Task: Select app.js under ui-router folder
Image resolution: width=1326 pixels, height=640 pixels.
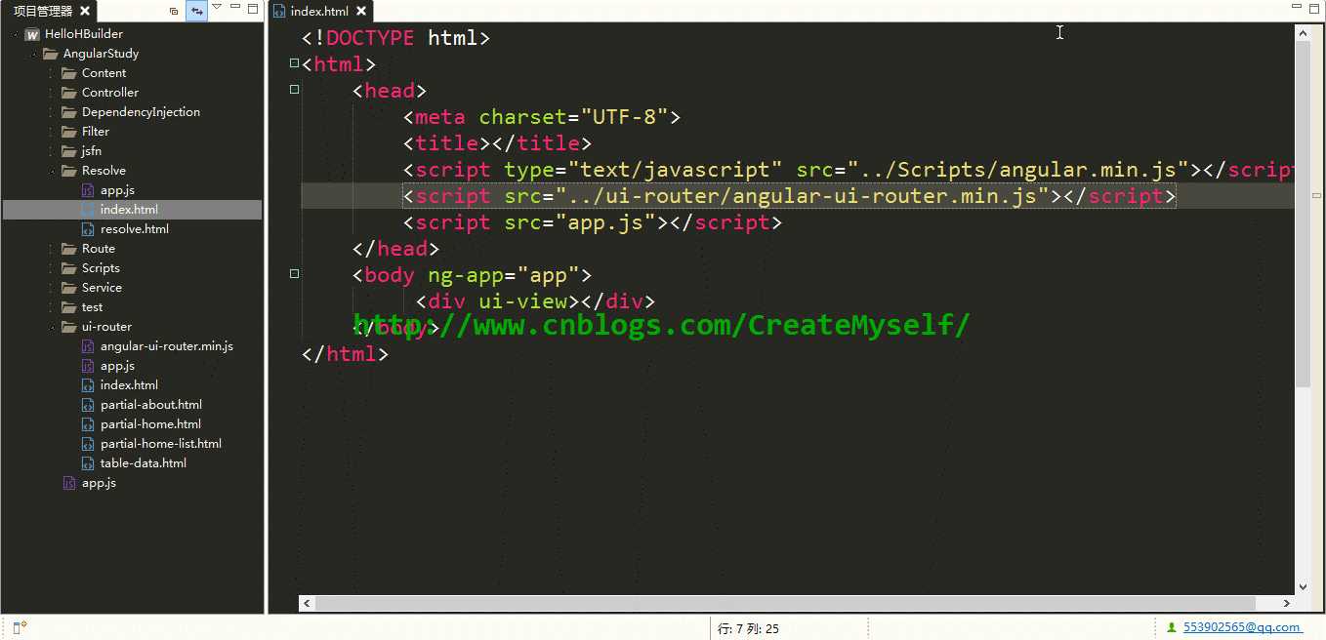Action: [x=117, y=366]
